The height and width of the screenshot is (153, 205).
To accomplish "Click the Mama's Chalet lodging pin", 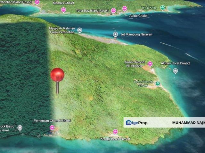I will 63,10.
